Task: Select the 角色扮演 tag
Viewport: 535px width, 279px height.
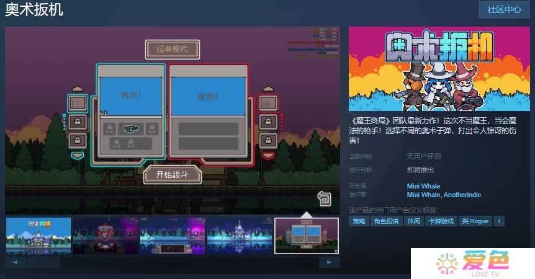Action: point(386,221)
